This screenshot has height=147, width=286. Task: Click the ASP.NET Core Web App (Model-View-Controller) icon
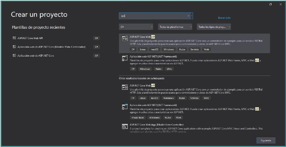pos(125,126)
